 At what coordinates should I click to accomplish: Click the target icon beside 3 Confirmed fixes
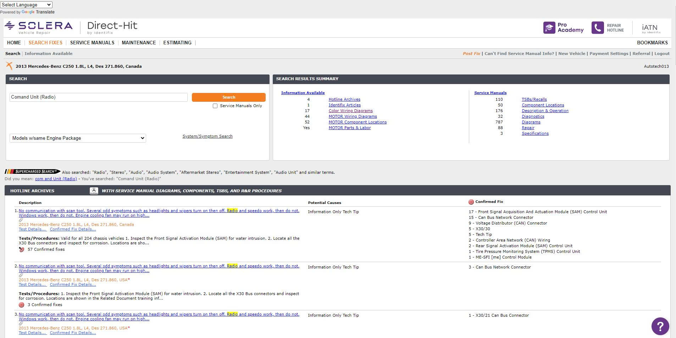[22, 305]
